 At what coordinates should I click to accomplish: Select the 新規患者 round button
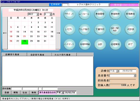coord(130,14)
